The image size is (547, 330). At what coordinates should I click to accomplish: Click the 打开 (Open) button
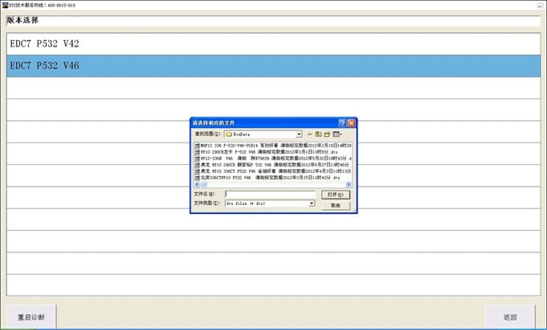pos(336,195)
